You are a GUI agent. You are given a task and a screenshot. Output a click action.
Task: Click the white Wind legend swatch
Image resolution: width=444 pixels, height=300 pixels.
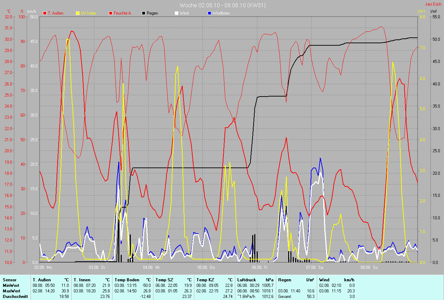tap(177, 13)
